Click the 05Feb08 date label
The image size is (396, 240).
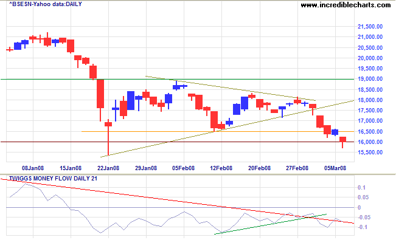click(184, 168)
